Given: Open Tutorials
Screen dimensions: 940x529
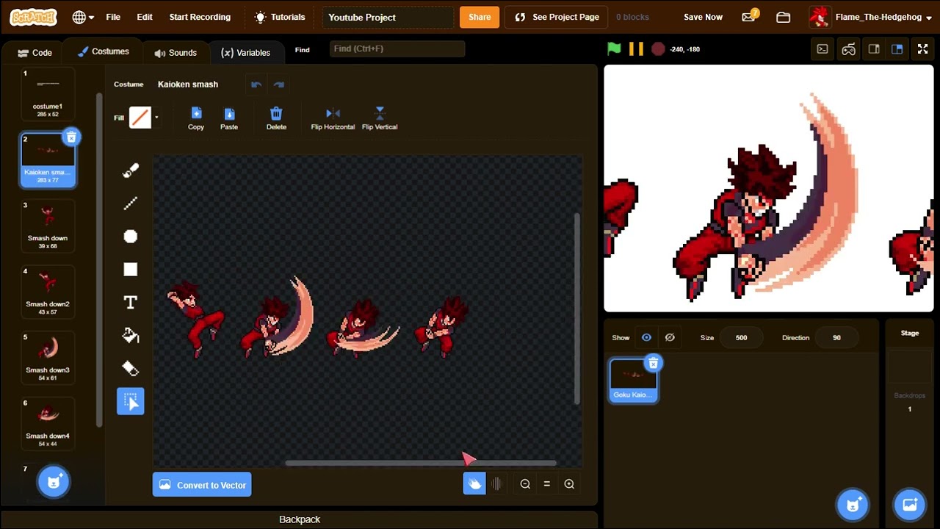Looking at the screenshot, I should 279,17.
